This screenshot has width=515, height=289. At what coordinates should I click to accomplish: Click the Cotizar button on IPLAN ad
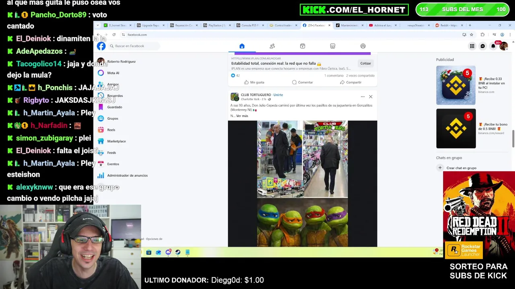point(366,63)
